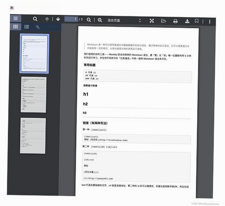Click zoom dropdown up-down arrows
The width and height of the screenshot is (225, 206).
click(x=140, y=21)
